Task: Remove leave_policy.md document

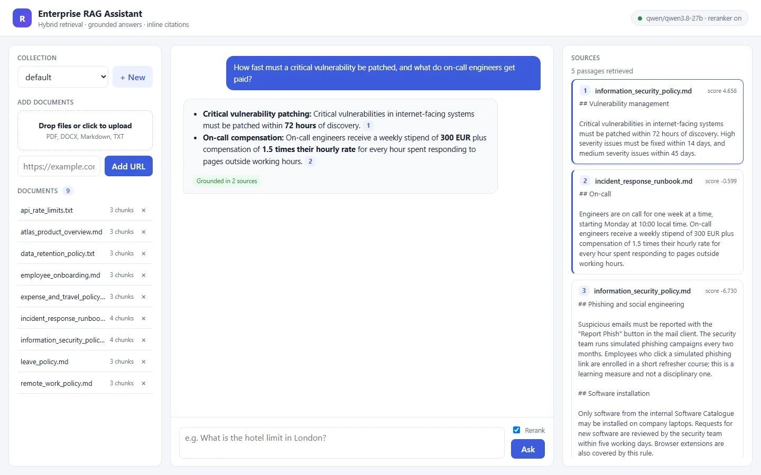Action: 144,362
